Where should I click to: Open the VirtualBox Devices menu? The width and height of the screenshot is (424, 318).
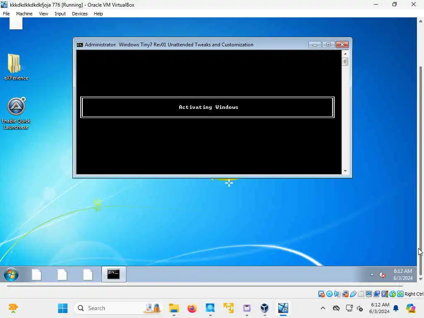click(80, 14)
